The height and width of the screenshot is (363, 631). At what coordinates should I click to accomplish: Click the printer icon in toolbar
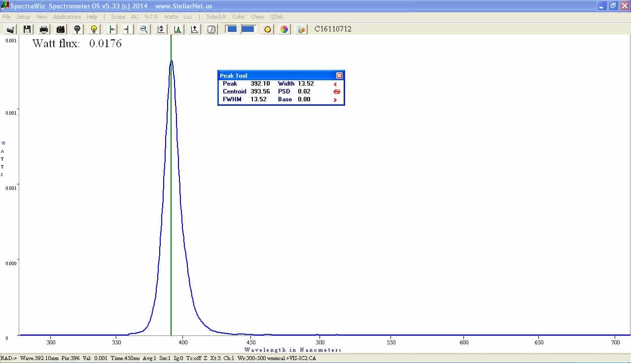(44, 30)
